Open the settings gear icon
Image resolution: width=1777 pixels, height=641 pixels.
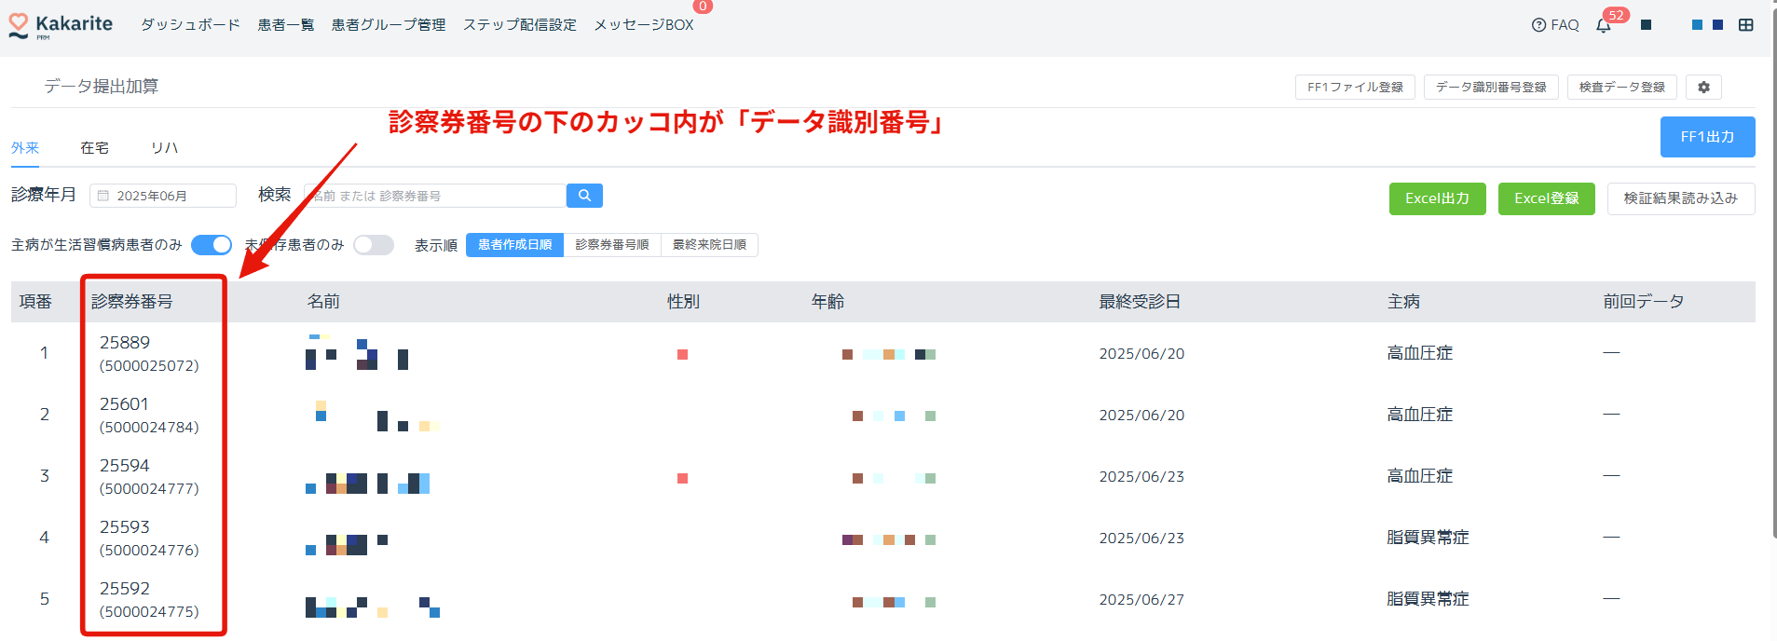click(x=1703, y=87)
